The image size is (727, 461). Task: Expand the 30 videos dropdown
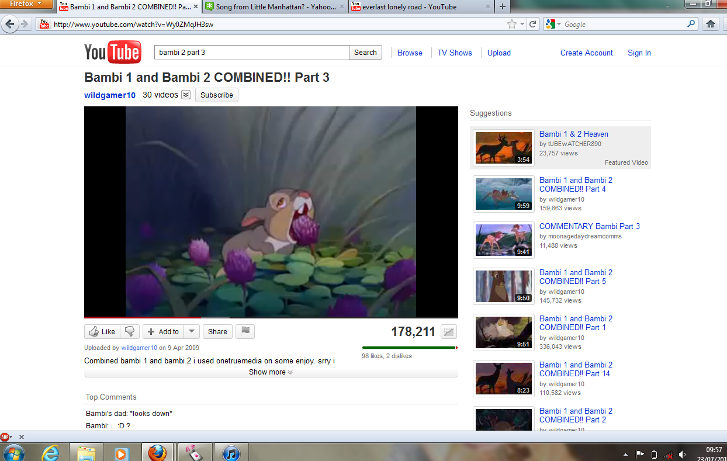186,95
